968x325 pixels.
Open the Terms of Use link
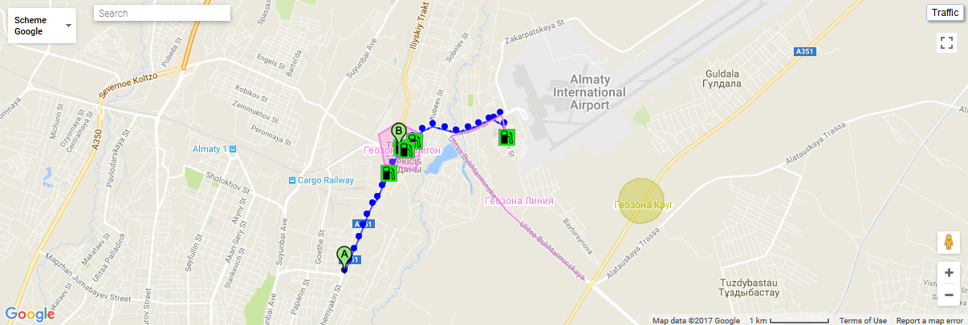[863, 321]
